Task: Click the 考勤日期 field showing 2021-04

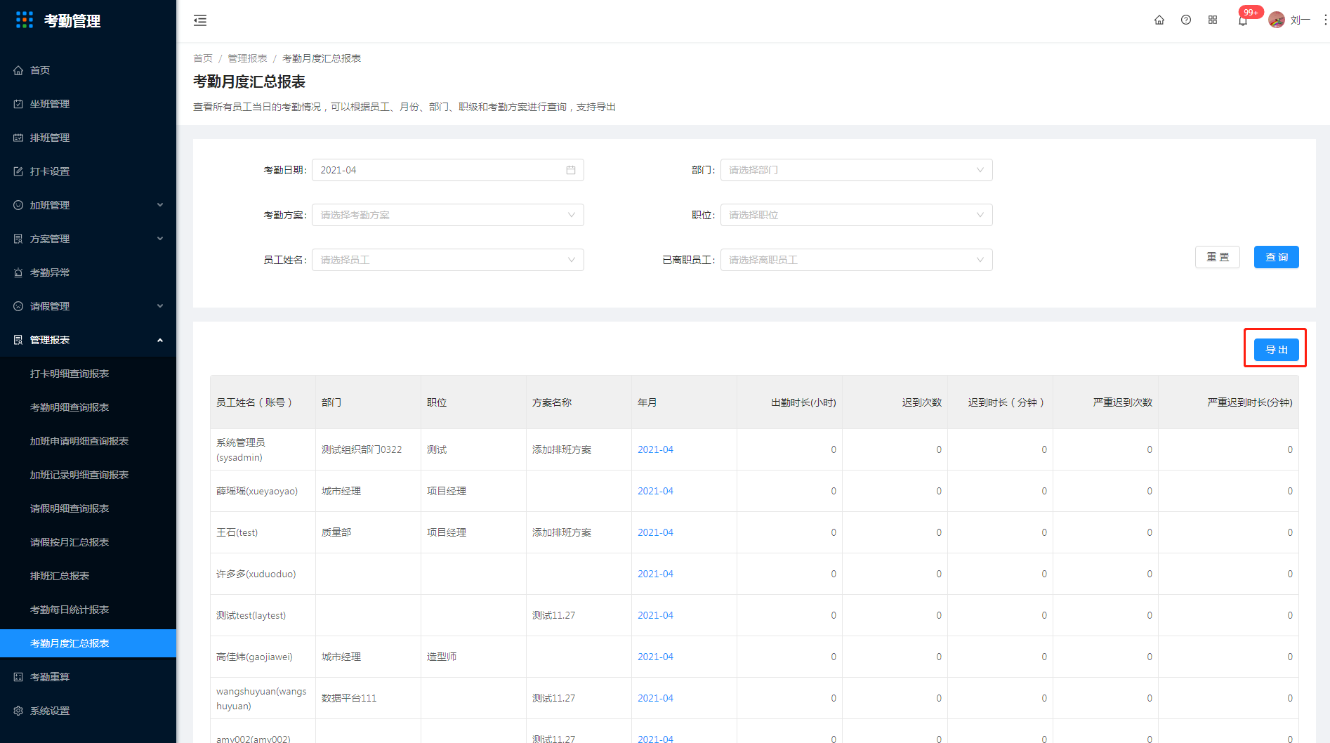Action: click(447, 170)
